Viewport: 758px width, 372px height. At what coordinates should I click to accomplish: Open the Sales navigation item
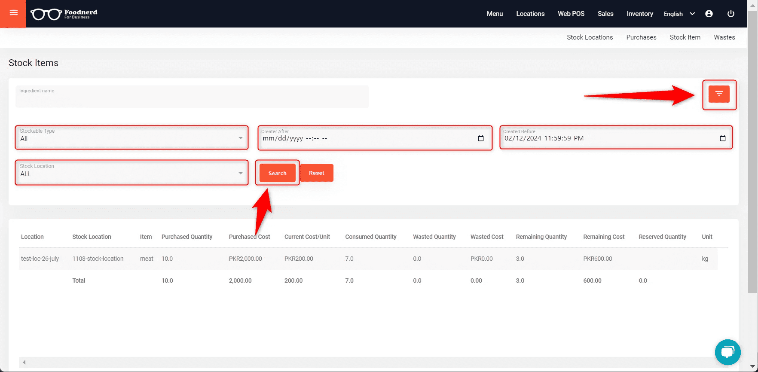click(x=605, y=14)
